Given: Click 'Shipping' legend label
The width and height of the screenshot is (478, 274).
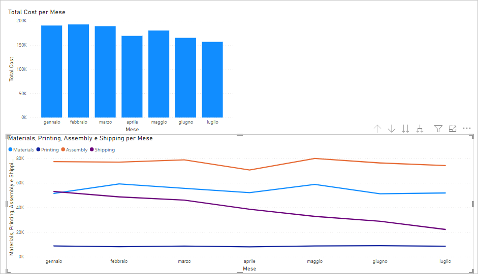Looking at the screenshot, I should tap(105, 149).
